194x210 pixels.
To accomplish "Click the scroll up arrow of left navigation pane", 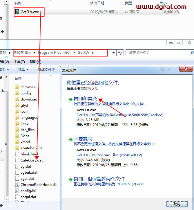I will click(x=6, y=77).
